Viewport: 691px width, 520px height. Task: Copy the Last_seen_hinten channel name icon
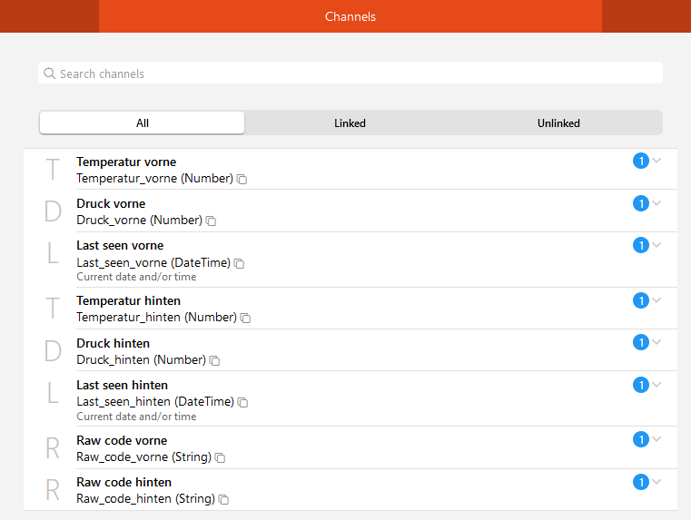tap(242, 403)
